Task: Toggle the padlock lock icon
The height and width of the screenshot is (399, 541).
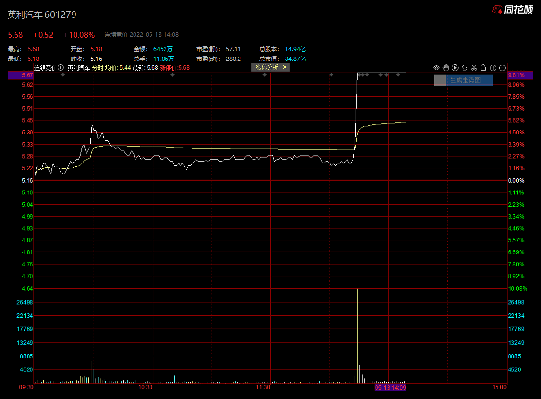Action: (x=483, y=68)
